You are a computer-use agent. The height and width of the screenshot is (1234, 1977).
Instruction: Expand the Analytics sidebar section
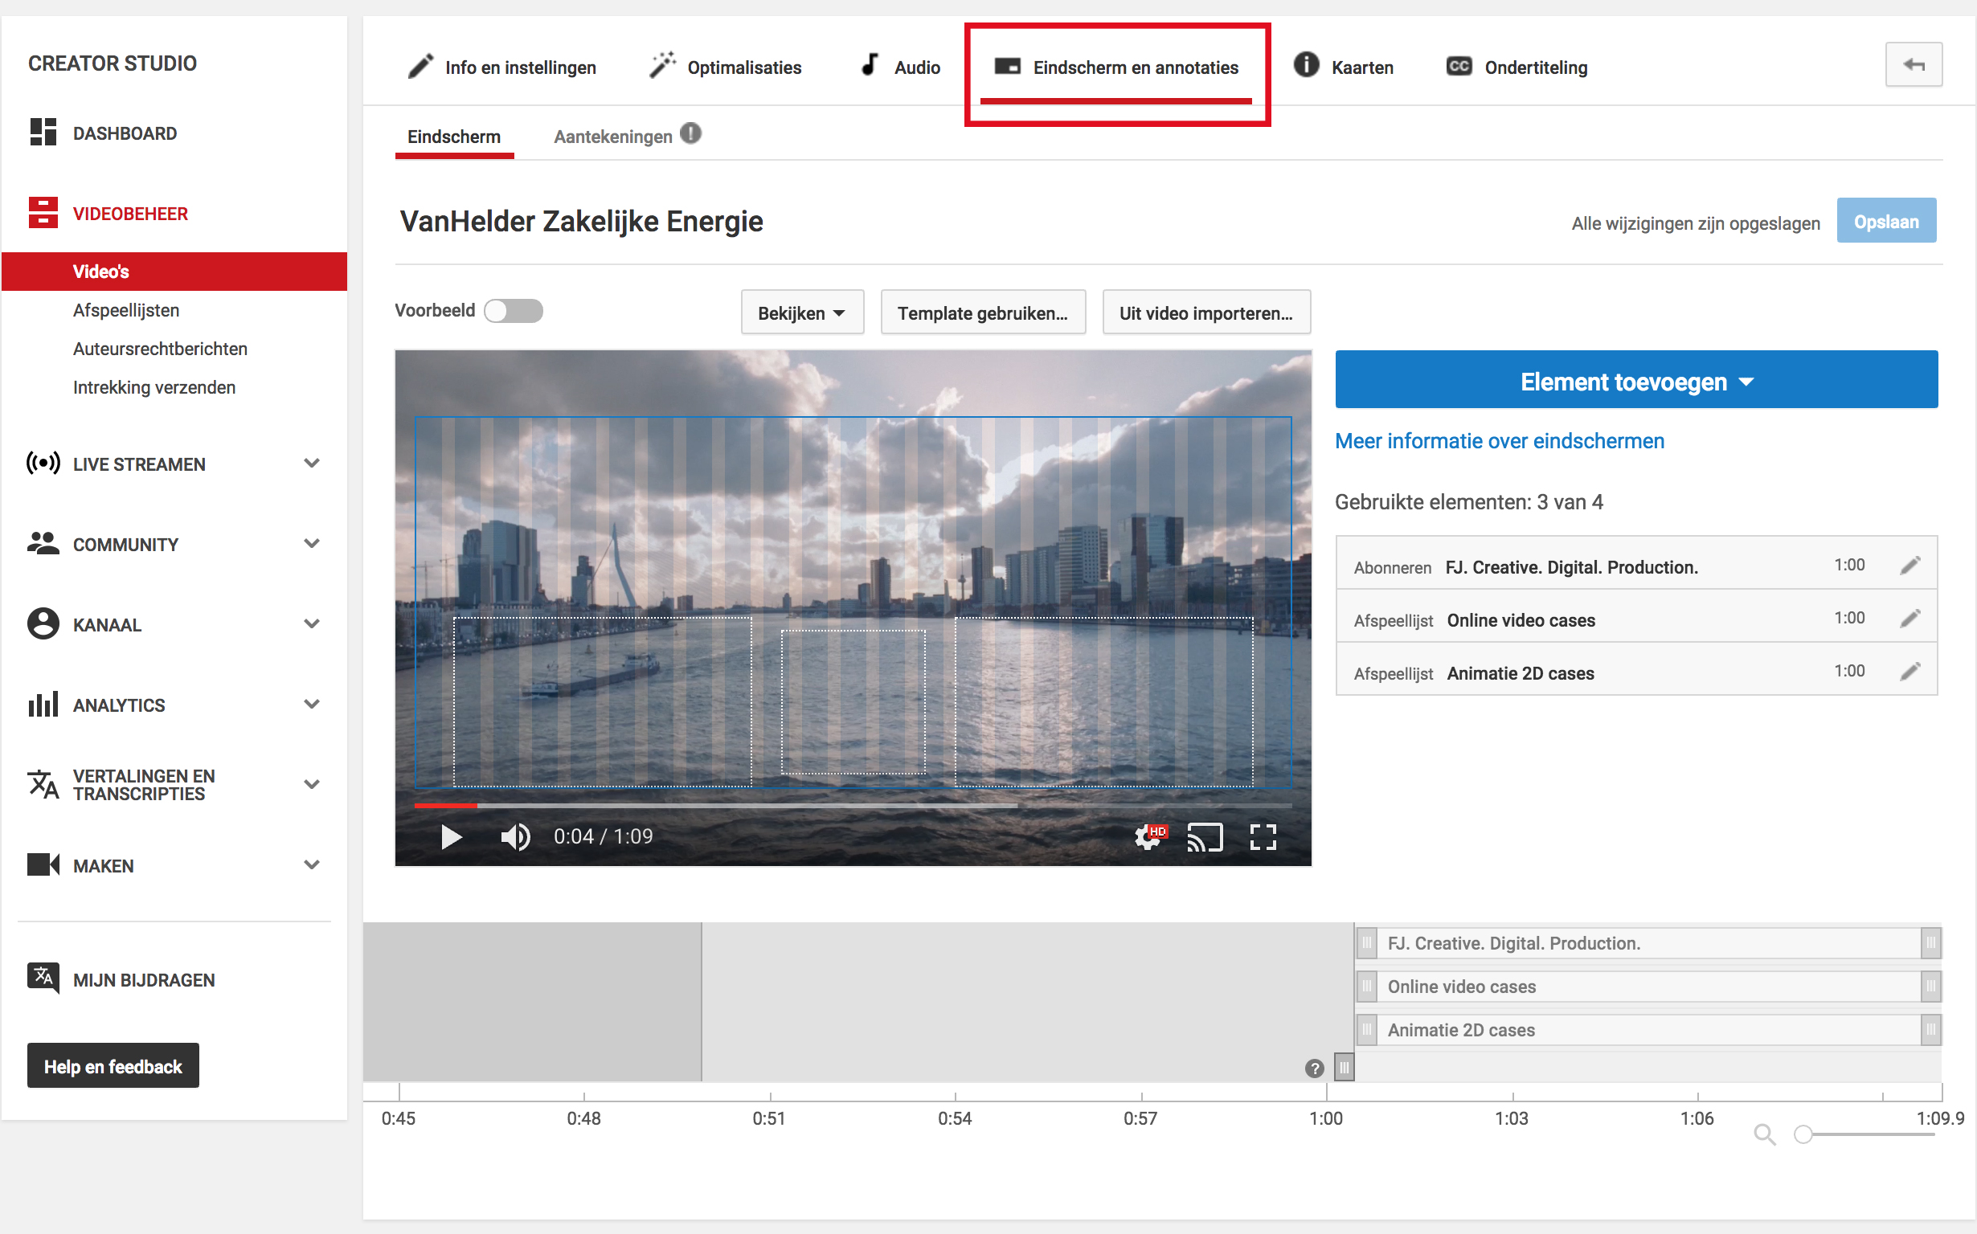tap(311, 704)
